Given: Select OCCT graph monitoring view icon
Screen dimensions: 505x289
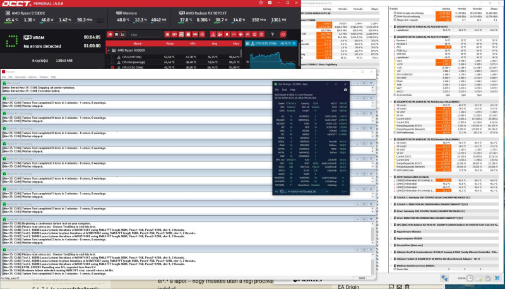Looking at the screenshot, I should click(123, 35).
